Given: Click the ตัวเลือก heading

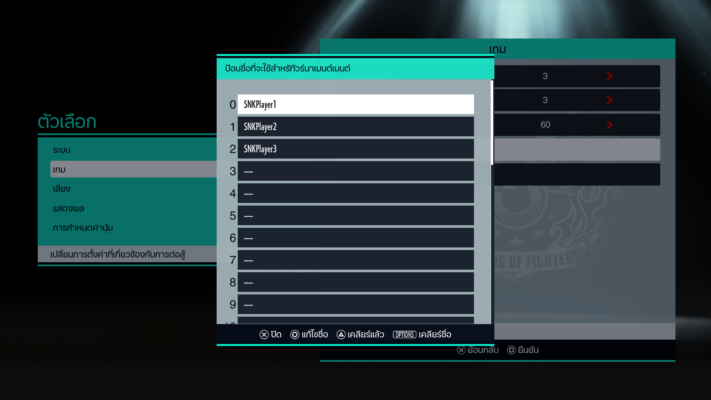Looking at the screenshot, I should click(x=67, y=121).
